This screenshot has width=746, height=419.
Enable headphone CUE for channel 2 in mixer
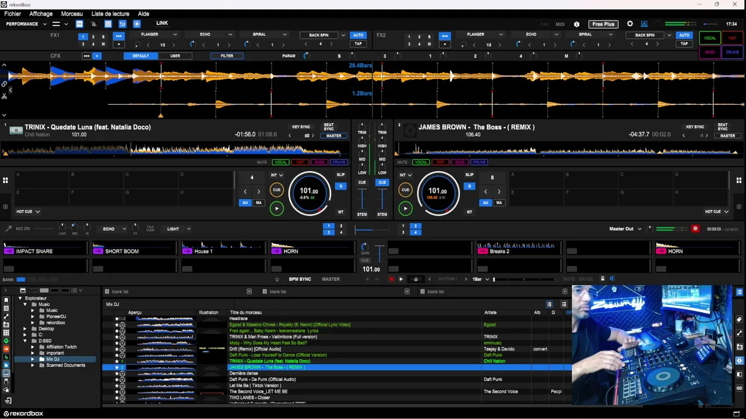[x=382, y=182]
